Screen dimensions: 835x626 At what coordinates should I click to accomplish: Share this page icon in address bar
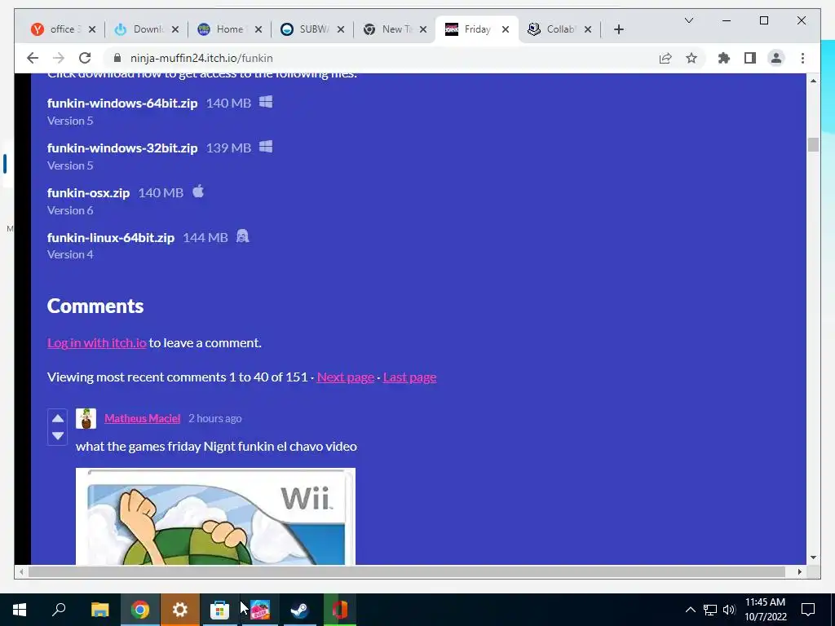[665, 58]
